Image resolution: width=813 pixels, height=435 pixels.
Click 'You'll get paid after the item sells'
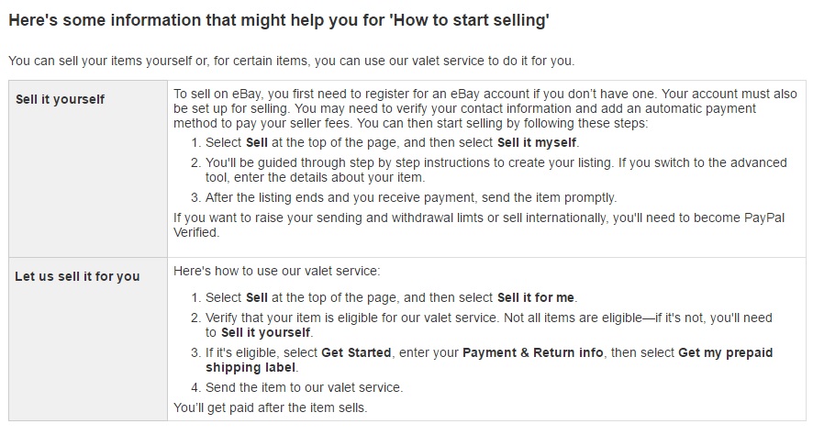271,407
